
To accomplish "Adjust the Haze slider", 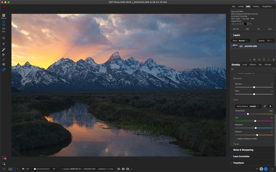I will coord(254,94).
